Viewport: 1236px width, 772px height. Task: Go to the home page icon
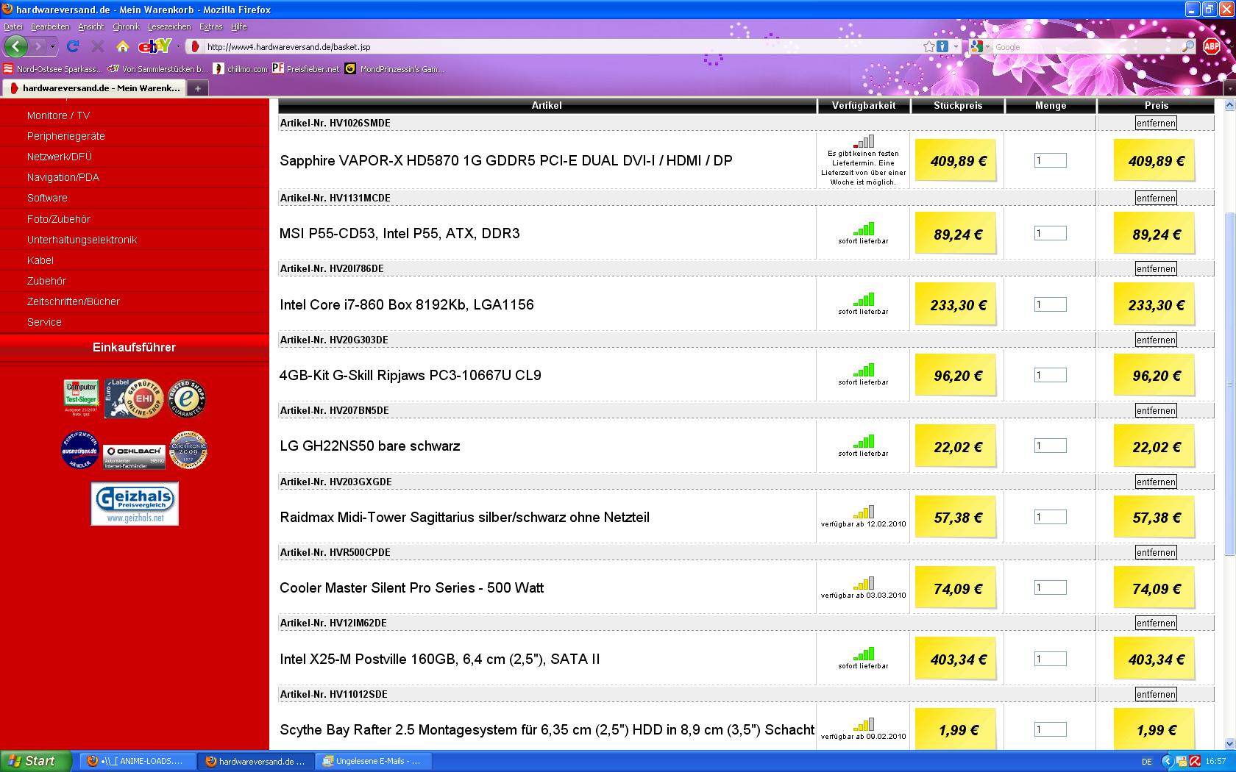[x=123, y=46]
